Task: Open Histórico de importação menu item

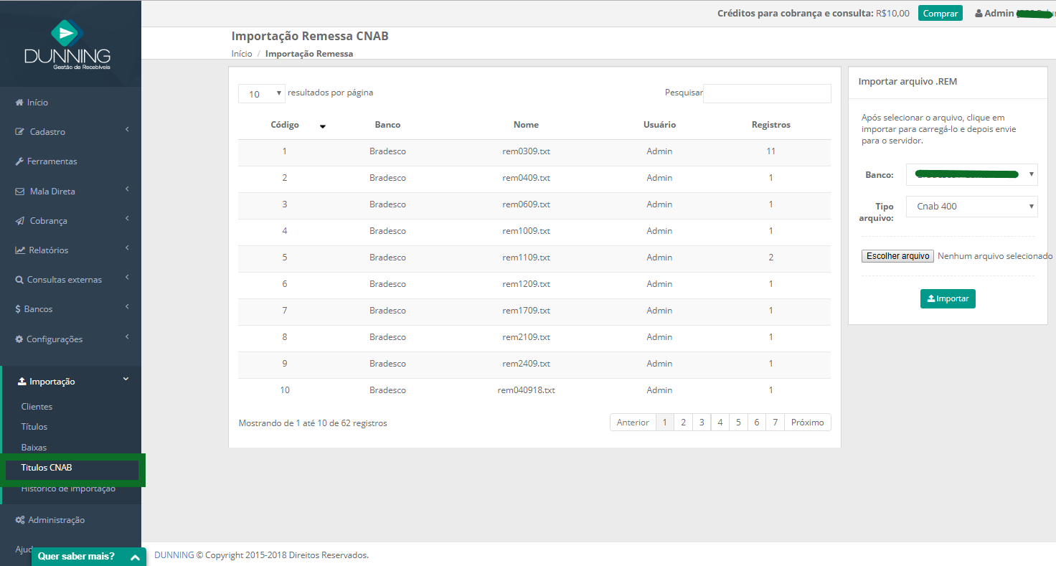Action: 68,489
